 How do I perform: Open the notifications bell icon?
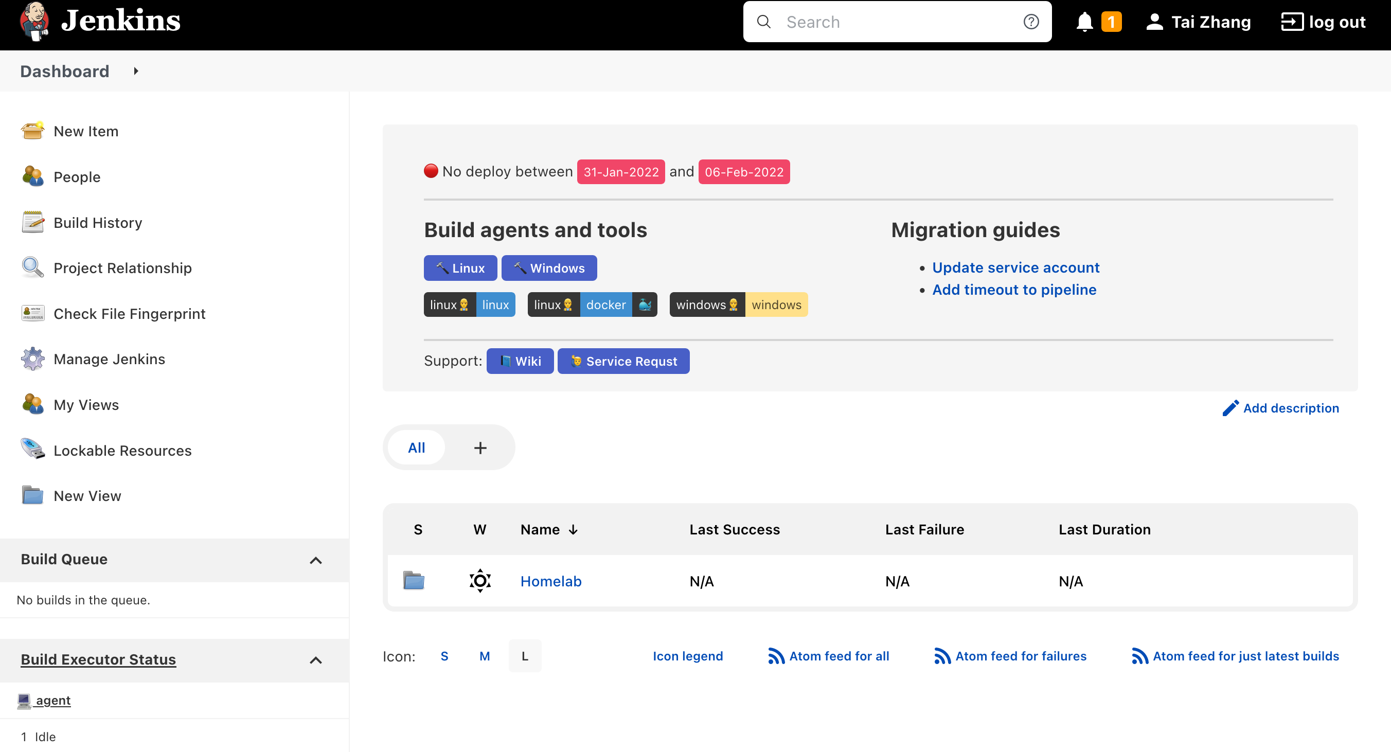coord(1084,22)
